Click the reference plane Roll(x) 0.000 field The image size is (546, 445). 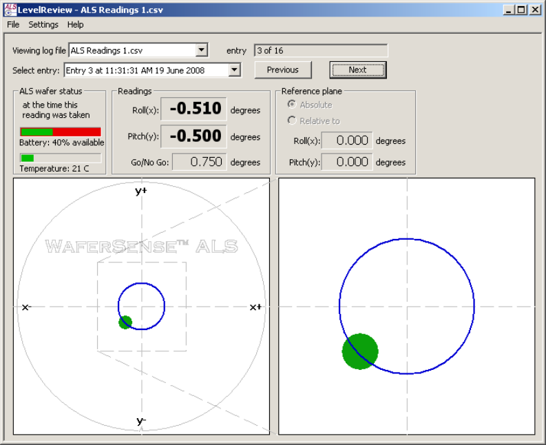tap(347, 141)
